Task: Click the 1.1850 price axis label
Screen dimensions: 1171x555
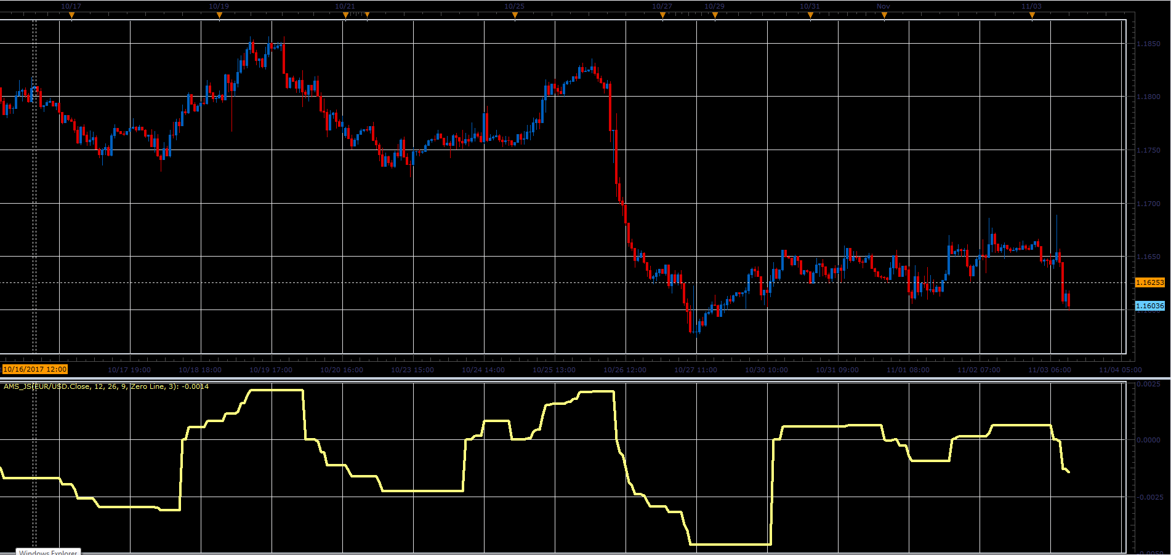Action: tap(1148, 44)
